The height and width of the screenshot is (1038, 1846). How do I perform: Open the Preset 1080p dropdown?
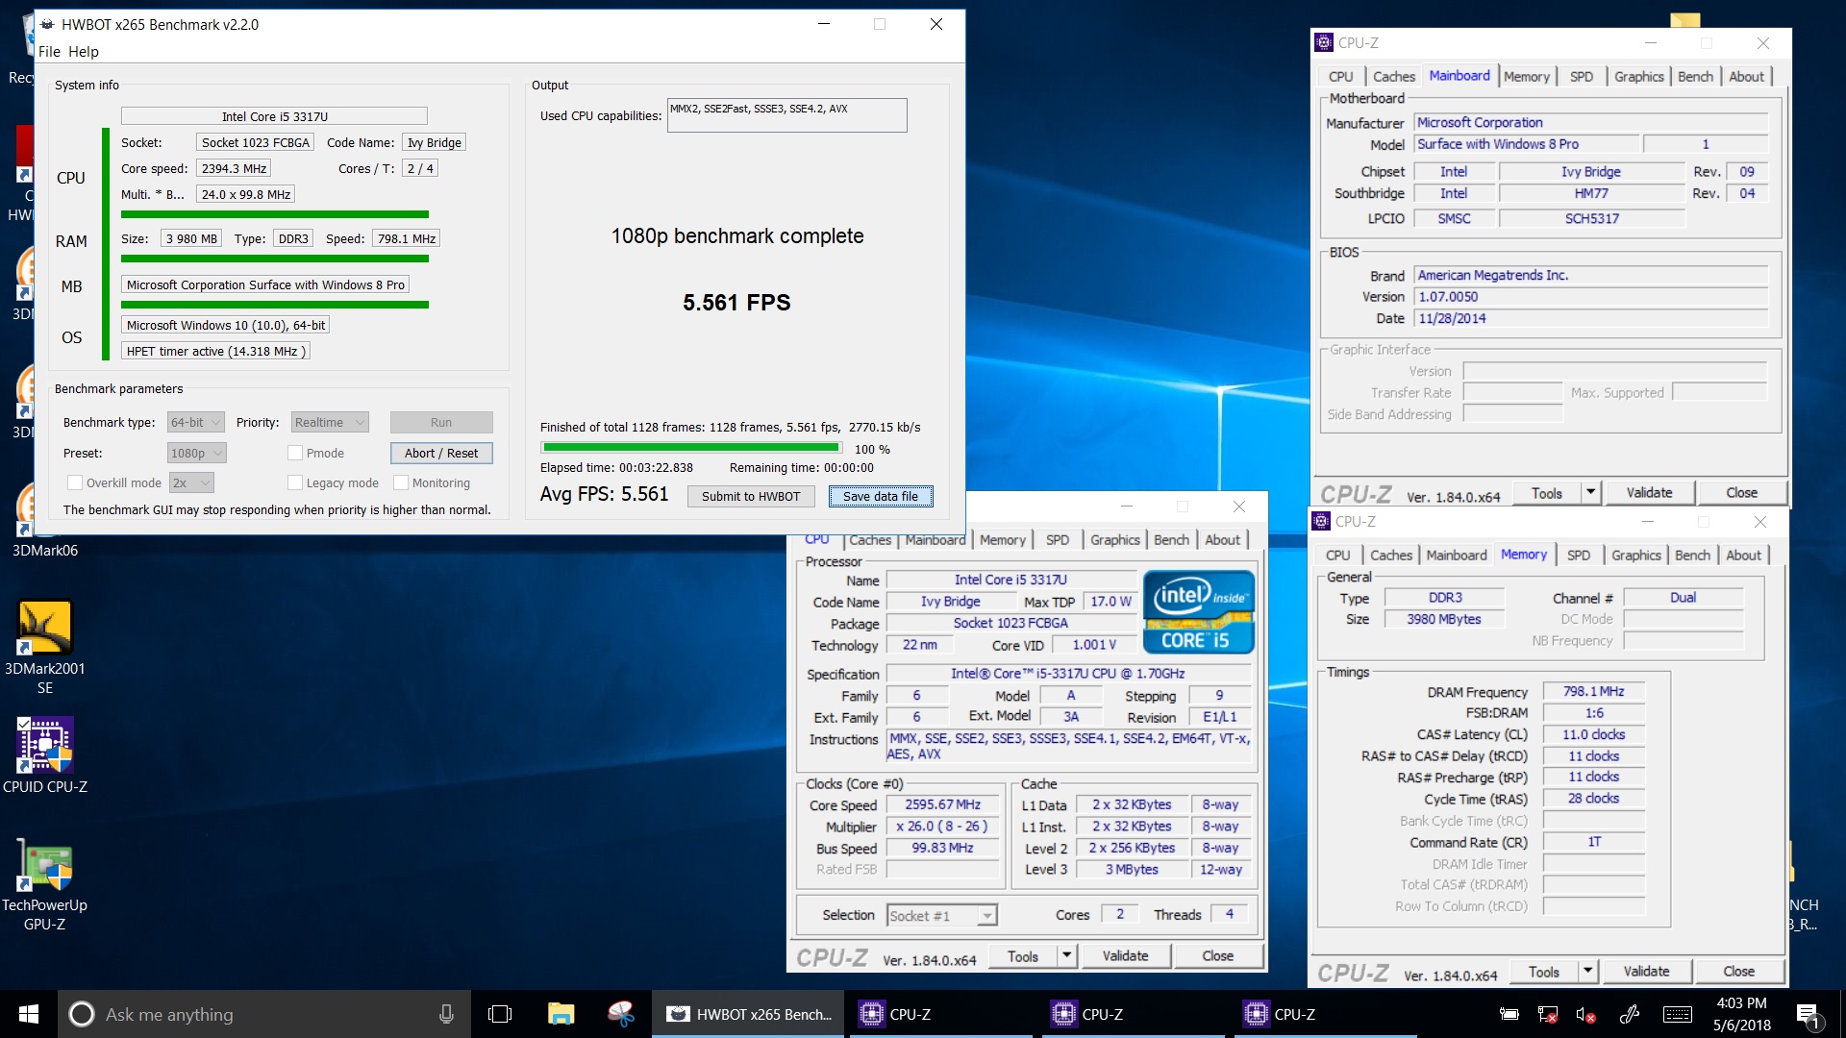pyautogui.click(x=196, y=453)
